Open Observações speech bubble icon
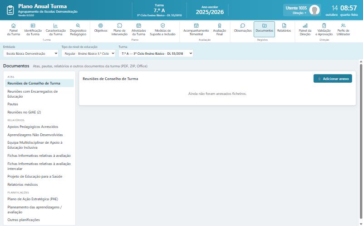Image resolution: width=363 pixels, height=226 pixels. (243, 26)
